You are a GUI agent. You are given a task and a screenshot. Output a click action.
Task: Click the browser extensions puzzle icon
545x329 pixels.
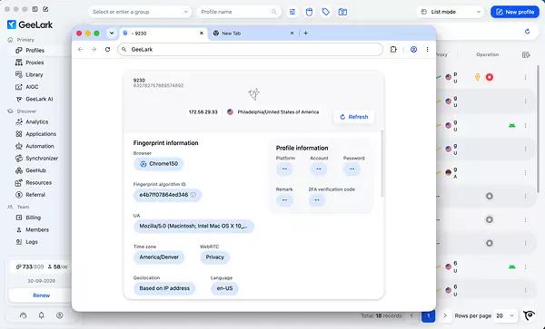tap(393, 49)
